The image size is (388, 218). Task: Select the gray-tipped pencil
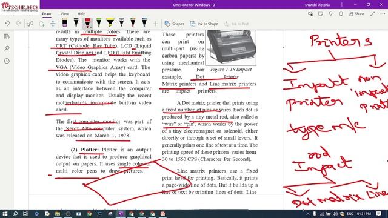[121, 23]
